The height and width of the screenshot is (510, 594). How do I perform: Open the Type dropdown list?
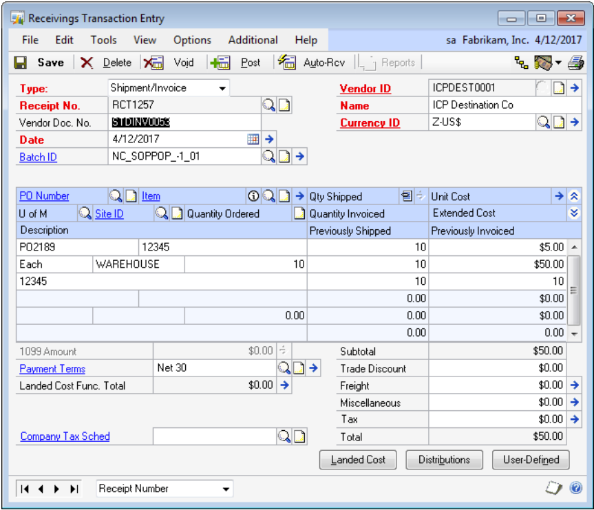[222, 88]
